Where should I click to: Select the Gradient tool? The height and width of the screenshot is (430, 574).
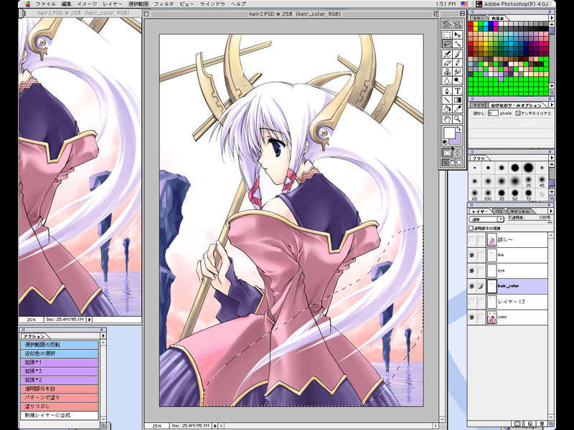point(458,100)
